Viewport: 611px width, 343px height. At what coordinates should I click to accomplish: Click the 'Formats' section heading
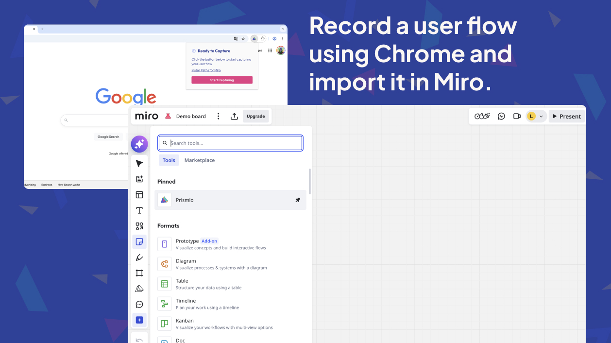[168, 225]
